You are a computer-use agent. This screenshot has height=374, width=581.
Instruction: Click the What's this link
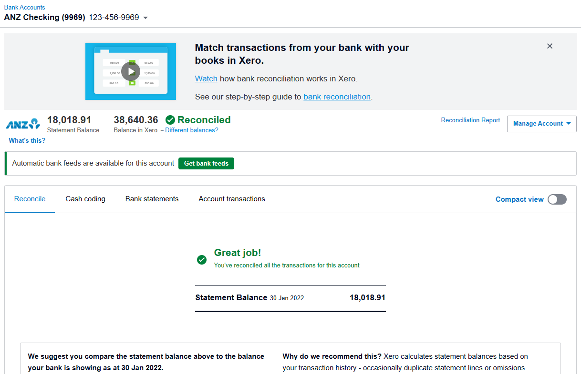pyautogui.click(x=27, y=140)
